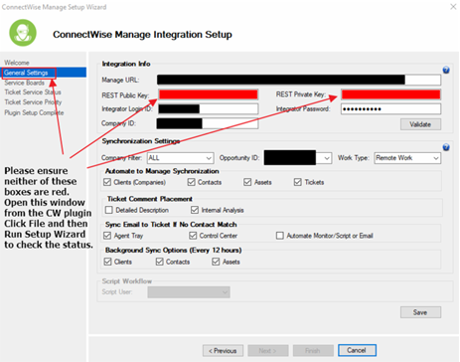Select Ticket Service Priority step
Image resolution: width=460 pixels, height=362 pixels.
click(x=33, y=102)
